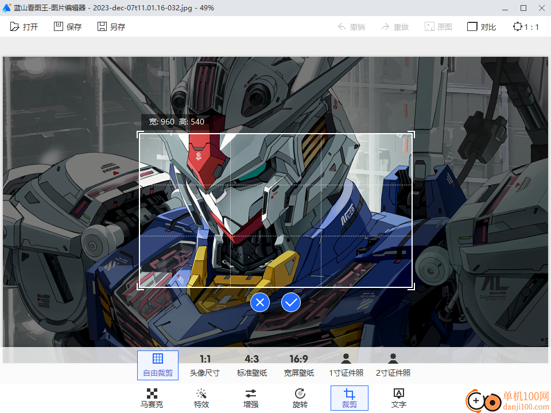The image size is (551, 413).
Task: Choose 2寸证件照 crop preset
Action: pyautogui.click(x=393, y=365)
